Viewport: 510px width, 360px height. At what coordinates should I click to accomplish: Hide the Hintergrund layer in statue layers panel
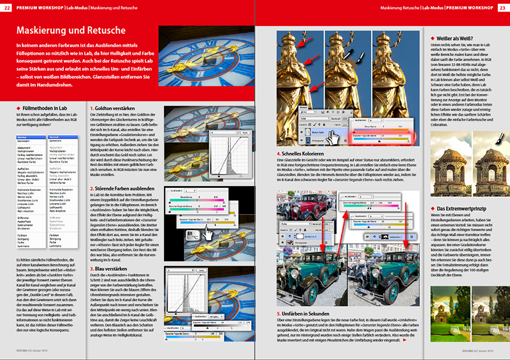pyautogui.click(x=302, y=140)
